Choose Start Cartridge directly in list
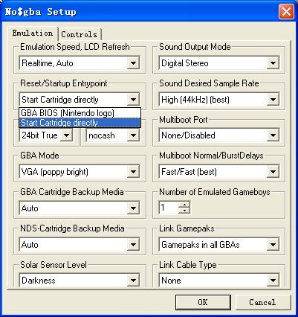This screenshot has height=317, width=298. (80, 123)
